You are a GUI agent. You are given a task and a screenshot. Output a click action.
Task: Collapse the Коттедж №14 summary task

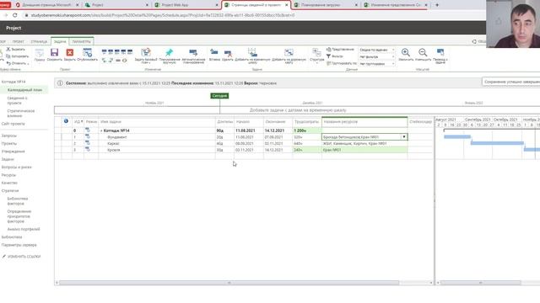click(x=101, y=131)
